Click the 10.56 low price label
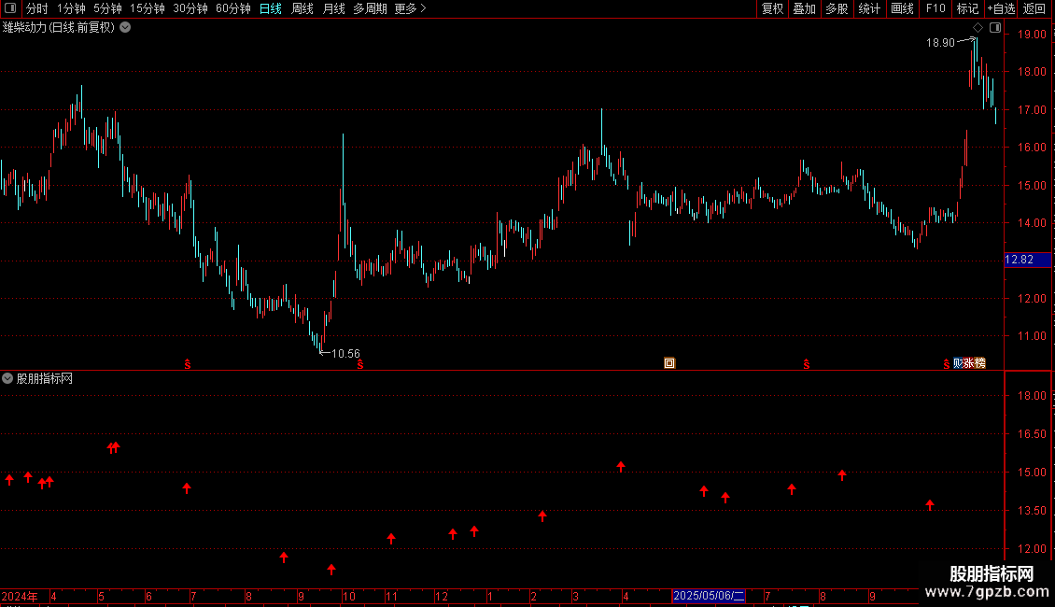 [345, 354]
